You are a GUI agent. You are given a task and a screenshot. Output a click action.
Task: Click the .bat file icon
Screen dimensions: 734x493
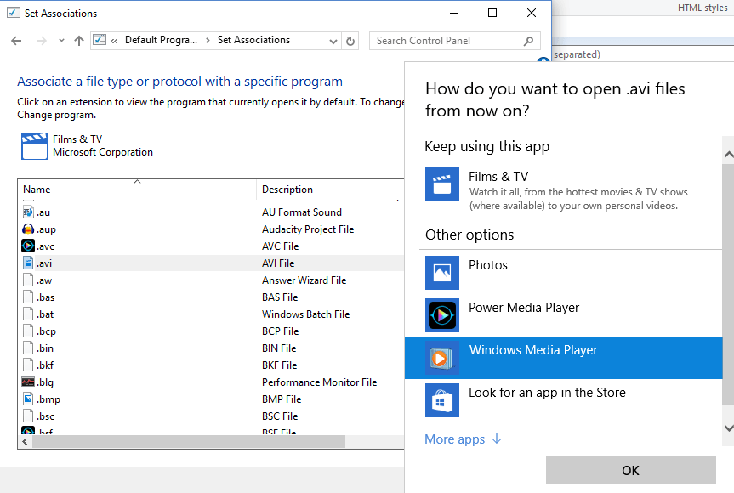coord(28,314)
